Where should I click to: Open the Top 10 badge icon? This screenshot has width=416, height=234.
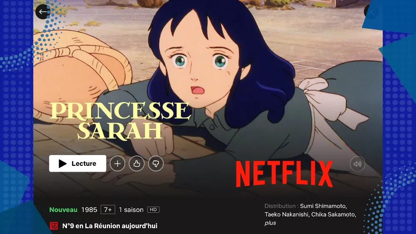[54, 226]
